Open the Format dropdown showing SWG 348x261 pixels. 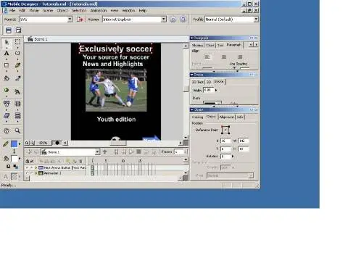[x=46, y=20]
